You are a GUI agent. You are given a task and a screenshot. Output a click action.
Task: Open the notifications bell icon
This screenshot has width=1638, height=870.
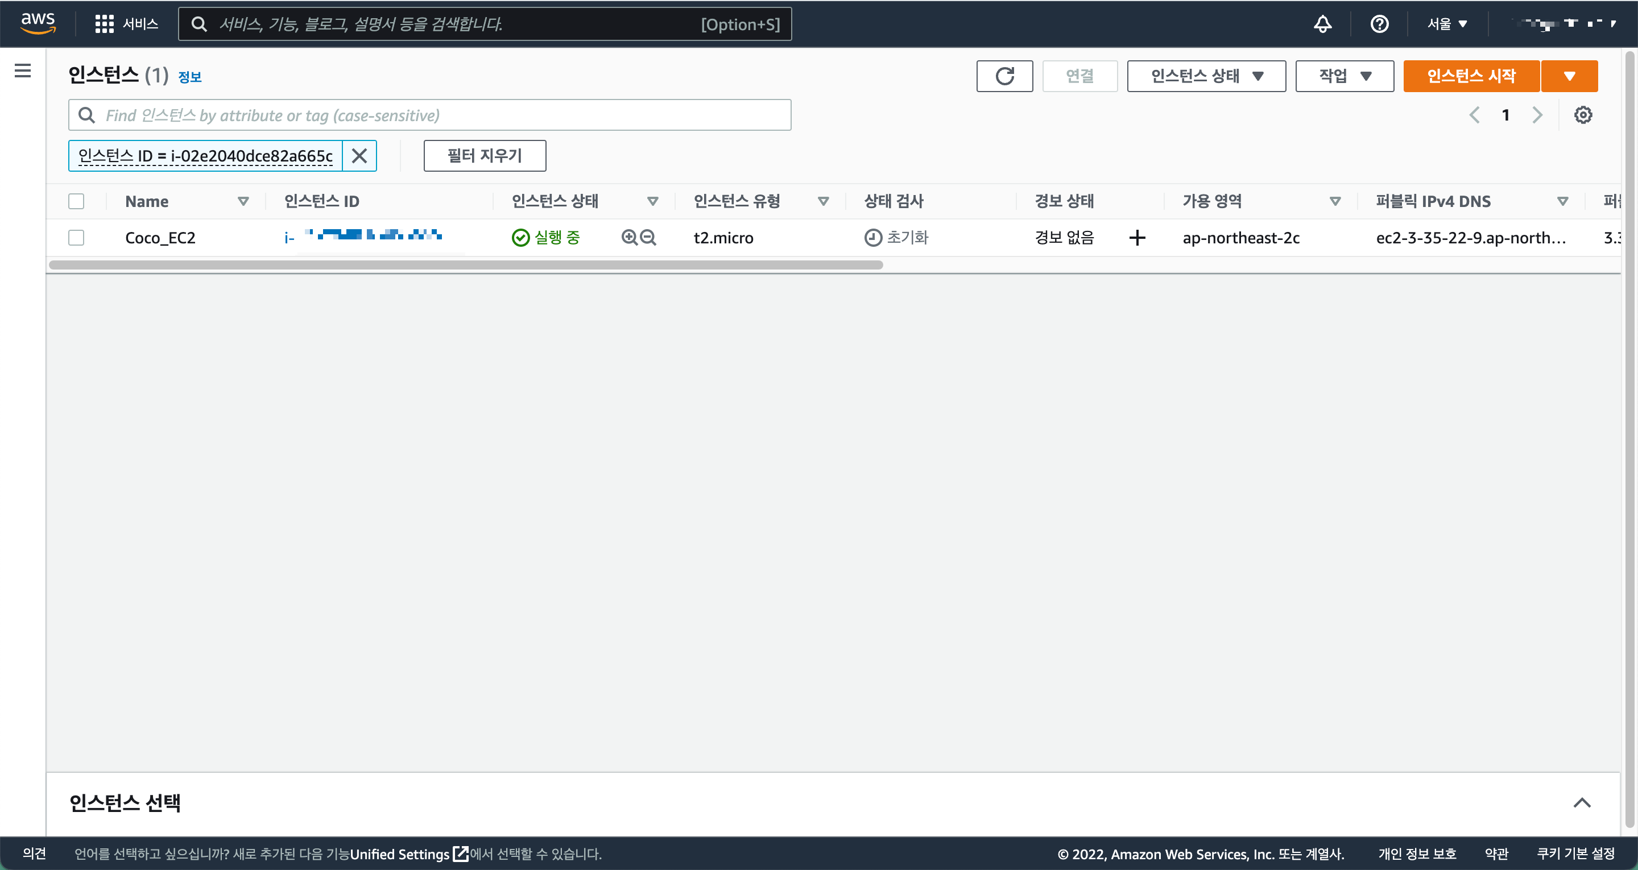1322,24
